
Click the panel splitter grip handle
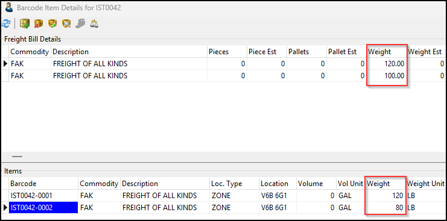click(x=17, y=157)
